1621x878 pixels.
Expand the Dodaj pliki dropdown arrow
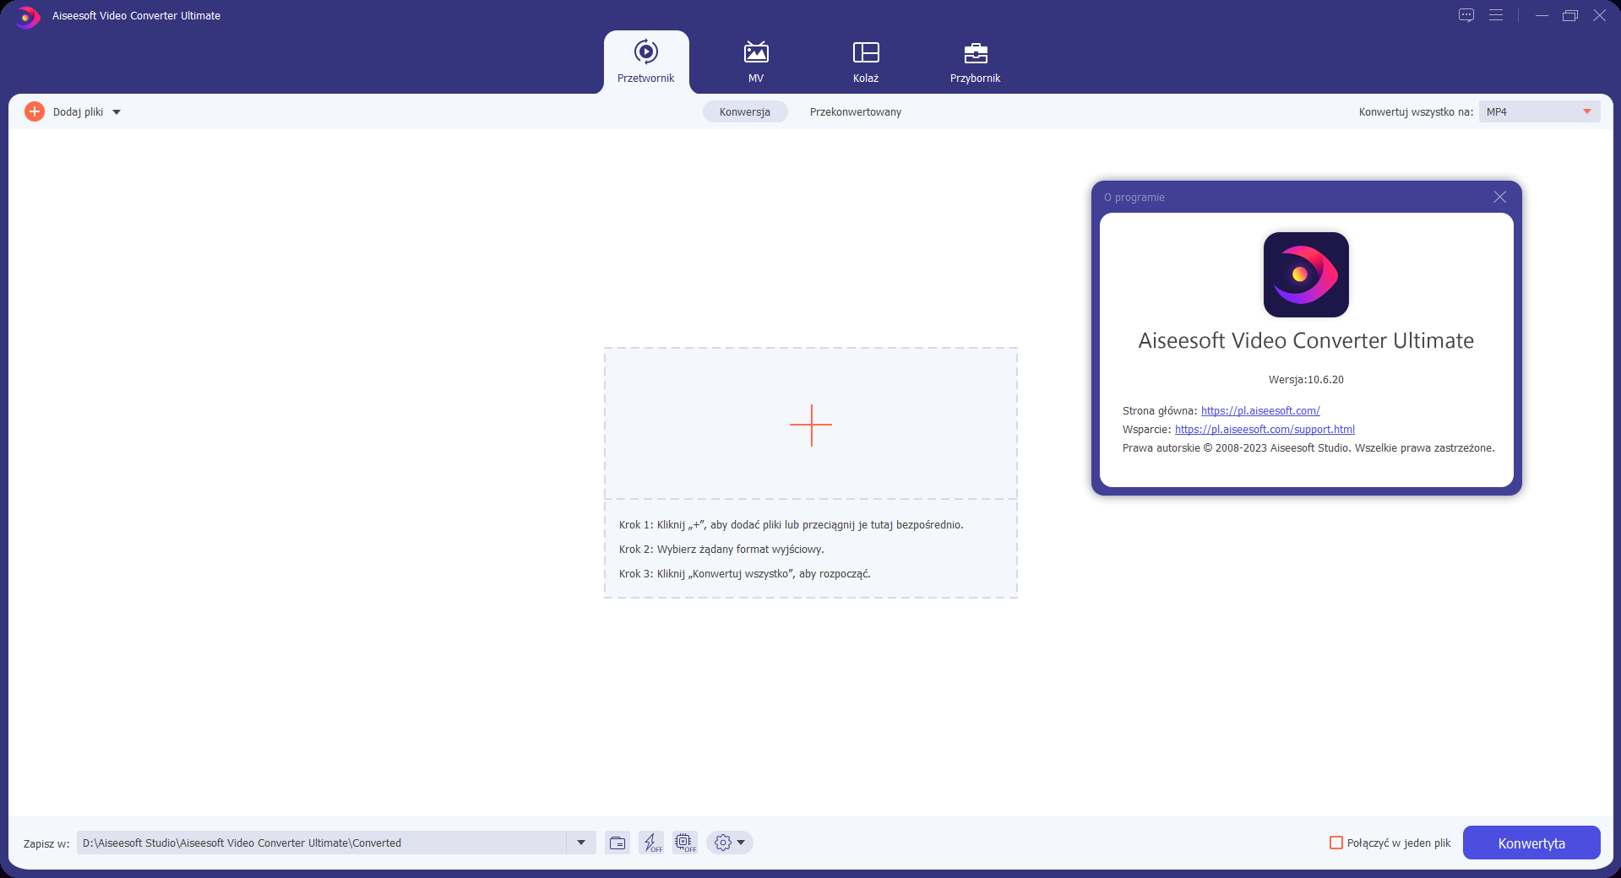click(117, 112)
